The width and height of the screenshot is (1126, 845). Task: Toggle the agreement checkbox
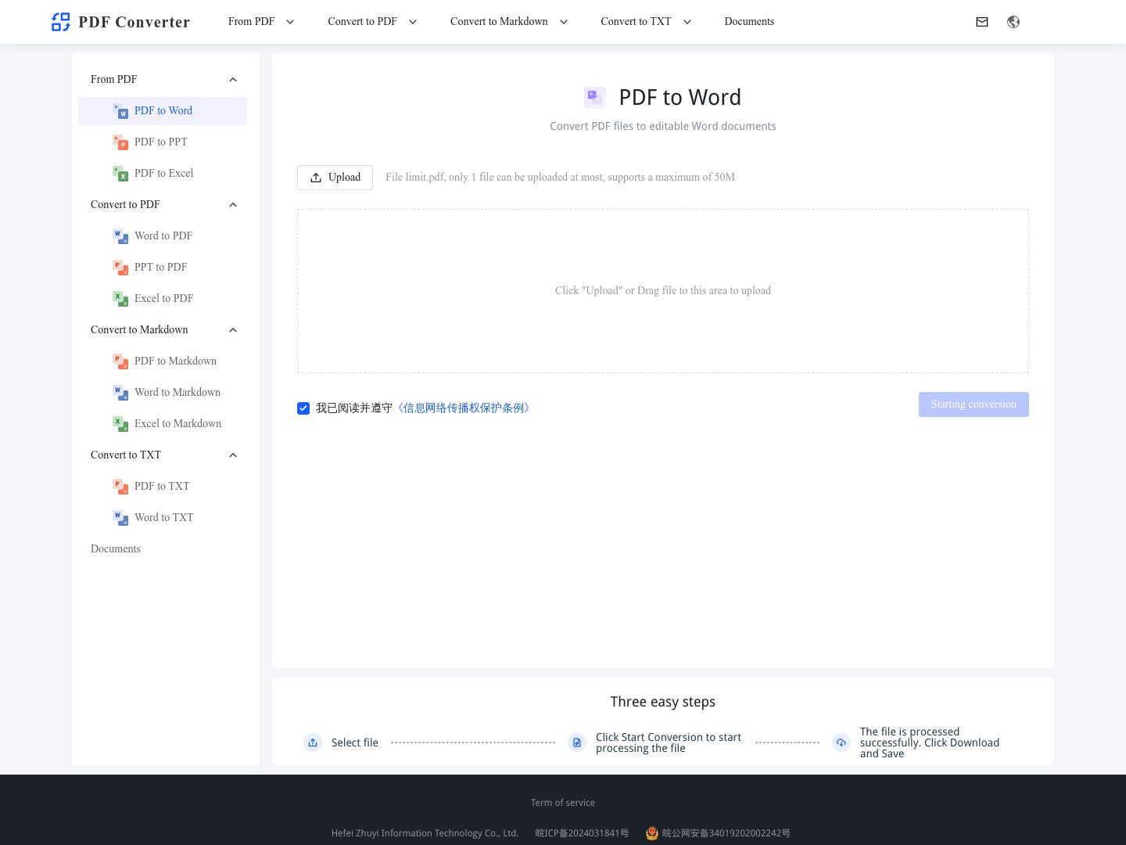point(303,408)
